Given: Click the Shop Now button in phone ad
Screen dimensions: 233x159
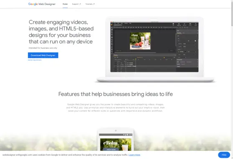Looking at the screenshot, I should [x=111, y=149].
